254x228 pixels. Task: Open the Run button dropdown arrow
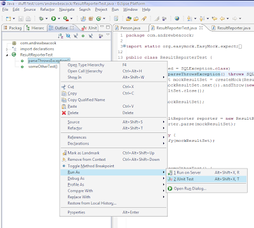click(x=59, y=19)
